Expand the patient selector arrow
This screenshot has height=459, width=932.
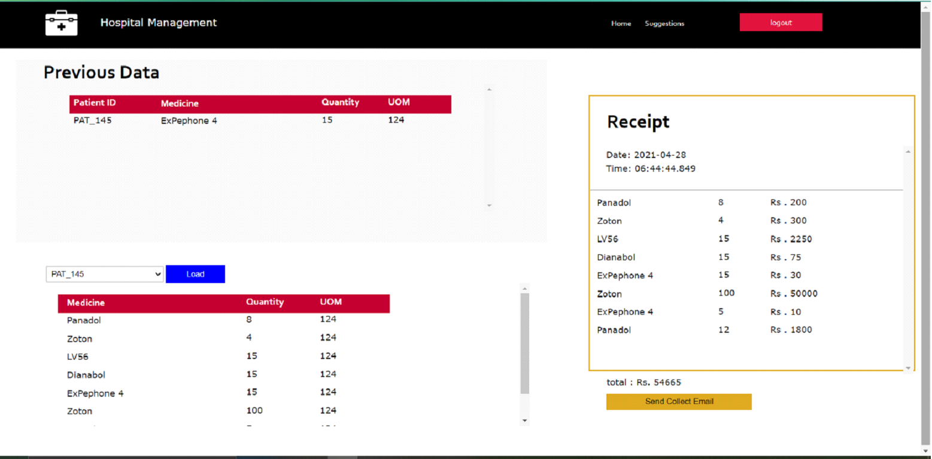(x=157, y=274)
